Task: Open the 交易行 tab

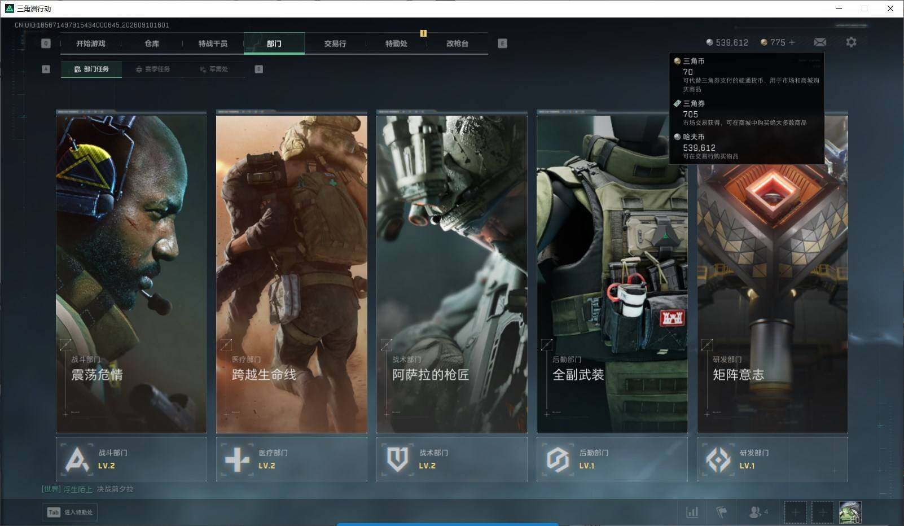Action: pyautogui.click(x=335, y=43)
